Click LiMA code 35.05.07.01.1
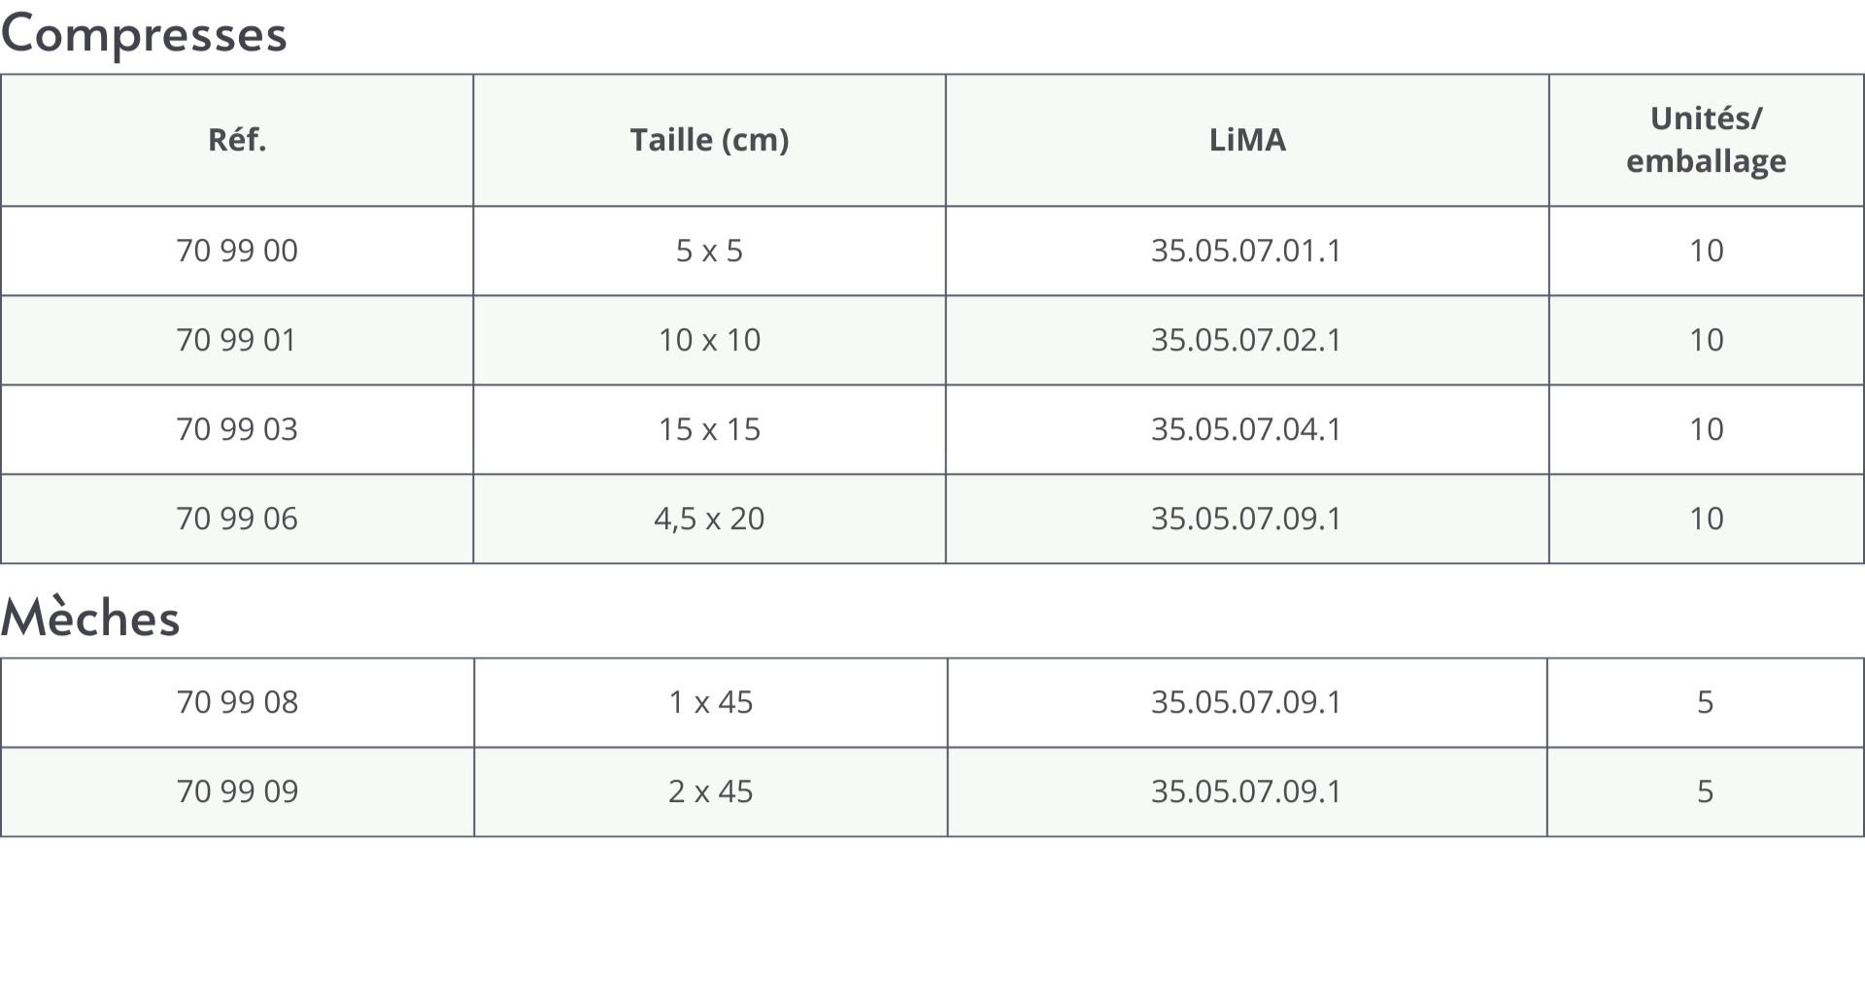 (1246, 251)
